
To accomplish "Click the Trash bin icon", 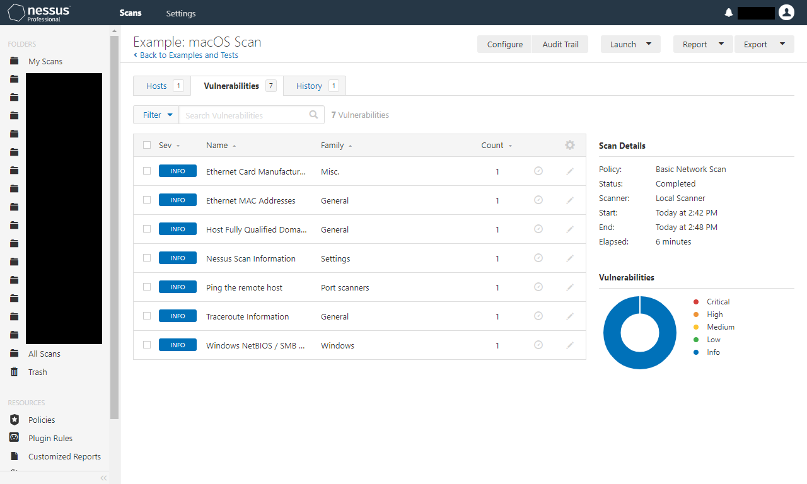I will pyautogui.click(x=14, y=372).
